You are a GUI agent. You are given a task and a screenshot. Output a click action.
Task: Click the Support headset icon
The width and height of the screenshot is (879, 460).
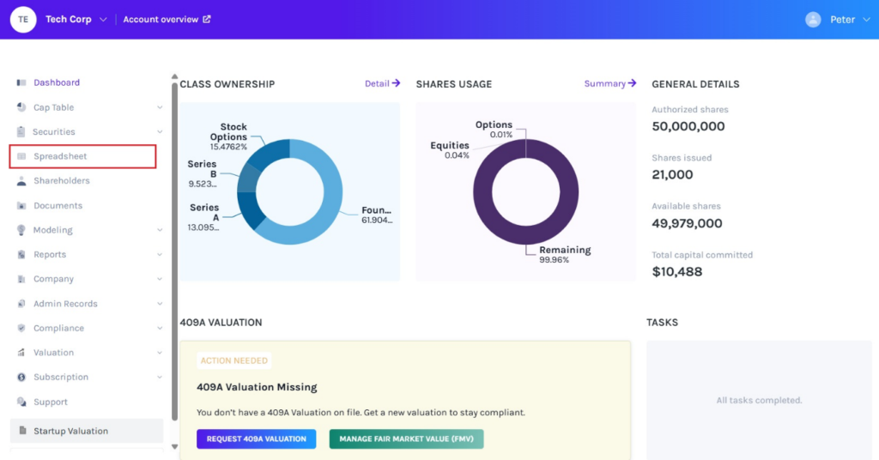pyautogui.click(x=21, y=402)
